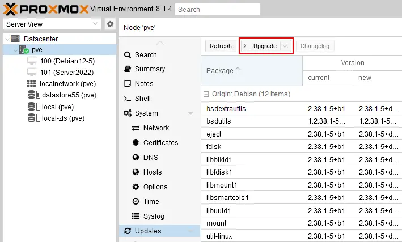The width and height of the screenshot is (402, 242).
Task: Open the Network menu item
Action: [x=159, y=128]
